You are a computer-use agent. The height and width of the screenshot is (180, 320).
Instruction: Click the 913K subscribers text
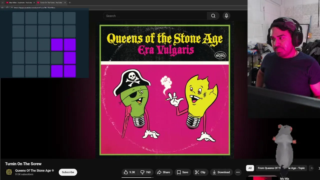pos(24,174)
